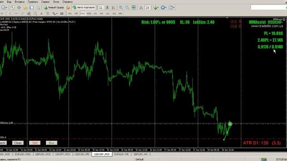
Task: Switch to USDCAD M5 chart tab
Action: pyautogui.click(x=82, y=154)
